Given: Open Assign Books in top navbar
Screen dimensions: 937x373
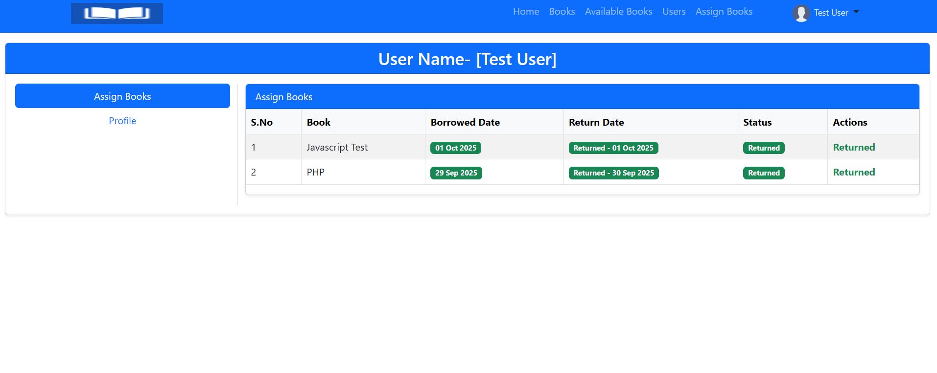Looking at the screenshot, I should coord(724,12).
